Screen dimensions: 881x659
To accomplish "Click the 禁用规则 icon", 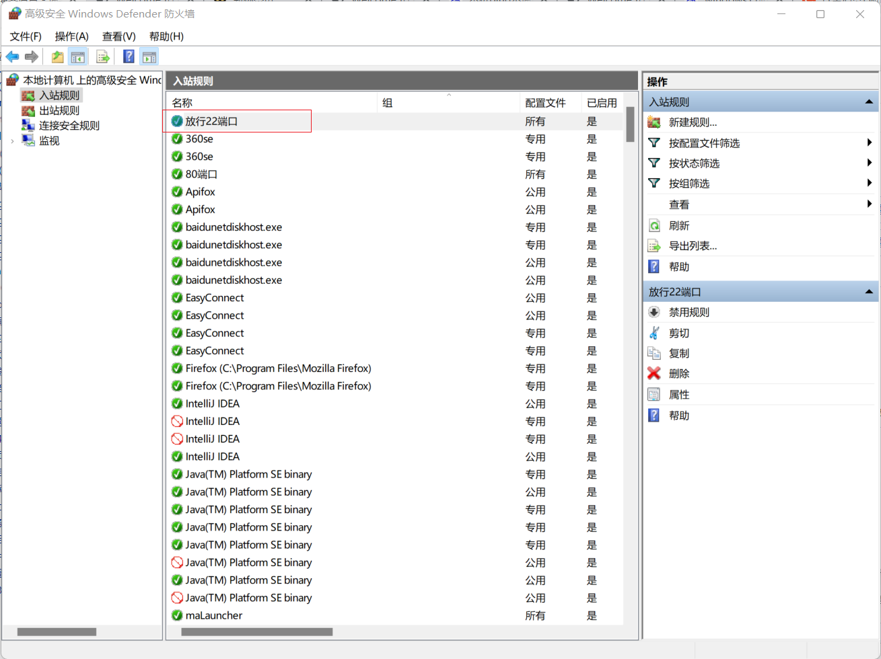I will (654, 312).
